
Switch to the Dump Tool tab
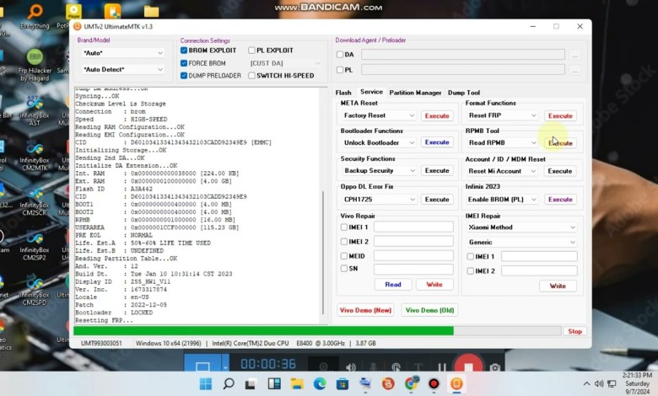tap(464, 93)
